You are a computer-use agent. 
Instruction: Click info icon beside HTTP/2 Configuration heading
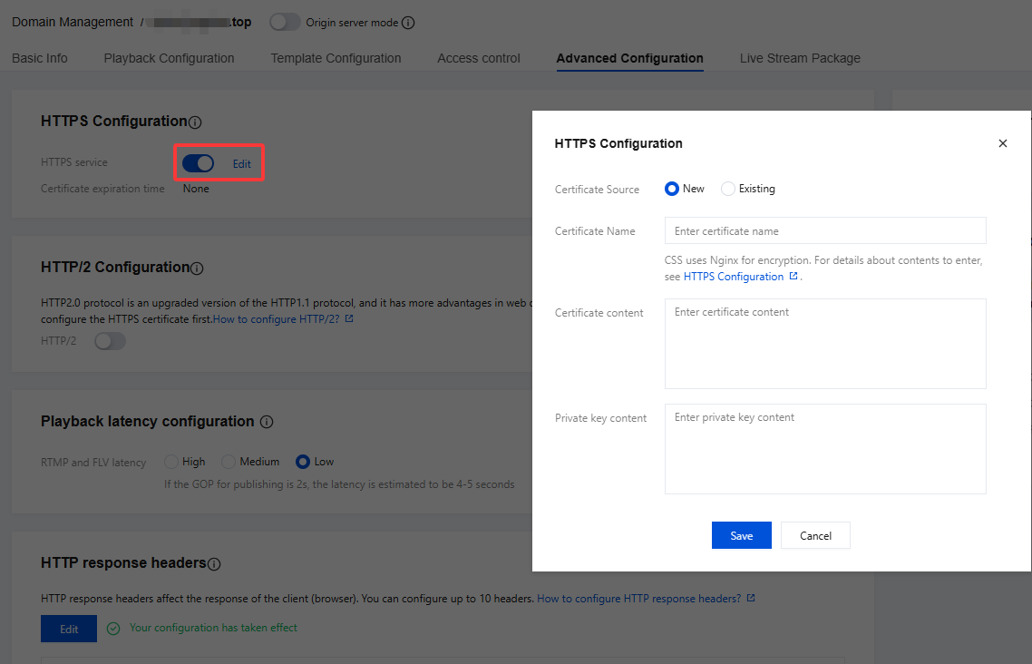coord(197,268)
